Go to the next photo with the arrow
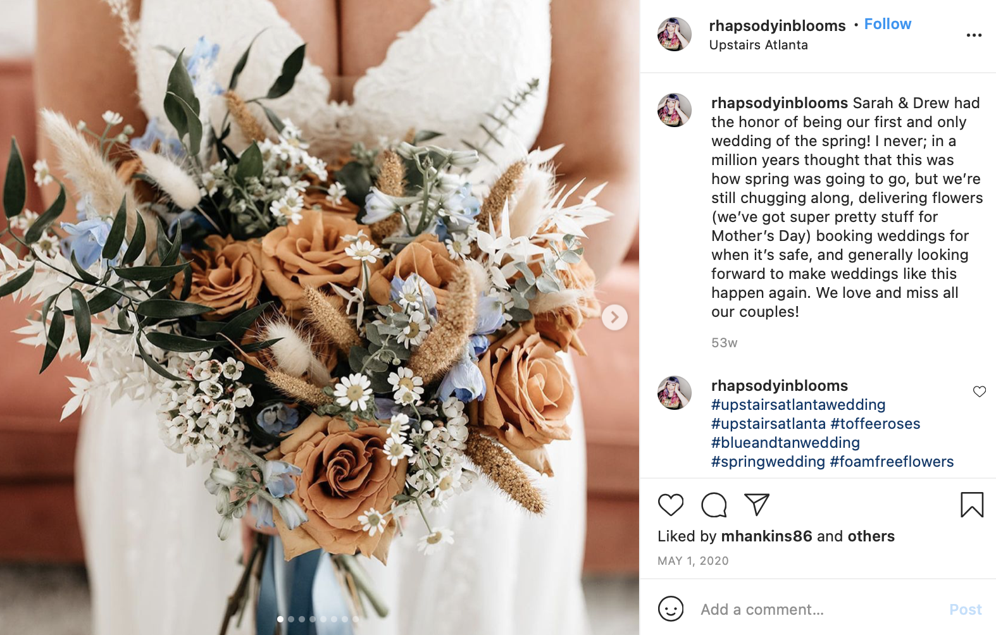Screen dimensions: 996x635 pyautogui.click(x=614, y=317)
